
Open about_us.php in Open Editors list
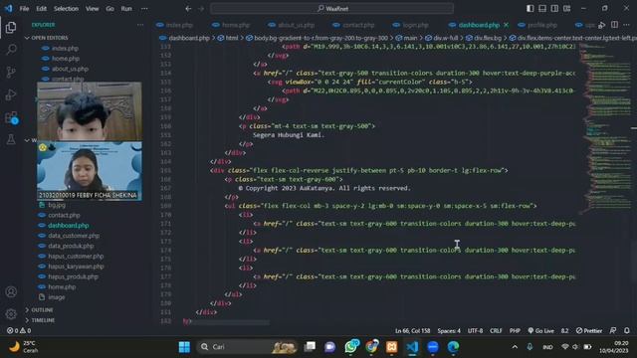(x=70, y=69)
